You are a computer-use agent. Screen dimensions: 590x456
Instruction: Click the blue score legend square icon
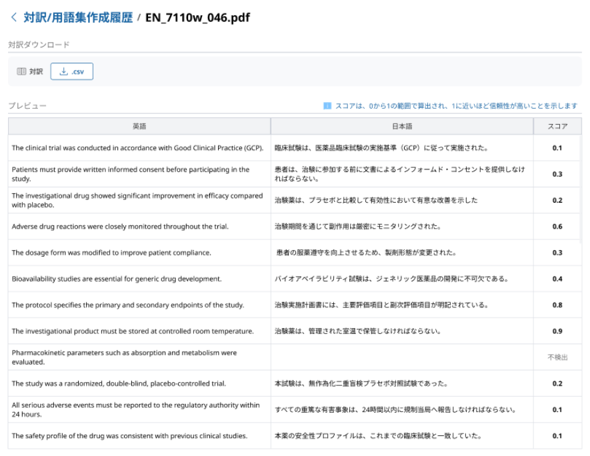click(x=327, y=106)
